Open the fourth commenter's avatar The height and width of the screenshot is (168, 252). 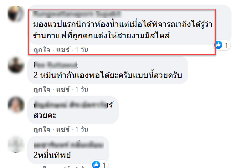(16, 144)
